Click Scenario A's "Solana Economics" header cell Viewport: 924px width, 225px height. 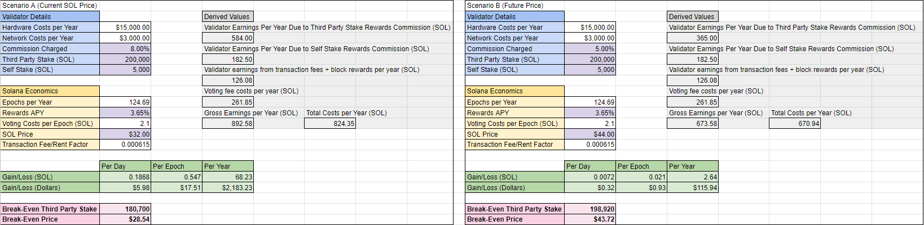click(x=50, y=91)
